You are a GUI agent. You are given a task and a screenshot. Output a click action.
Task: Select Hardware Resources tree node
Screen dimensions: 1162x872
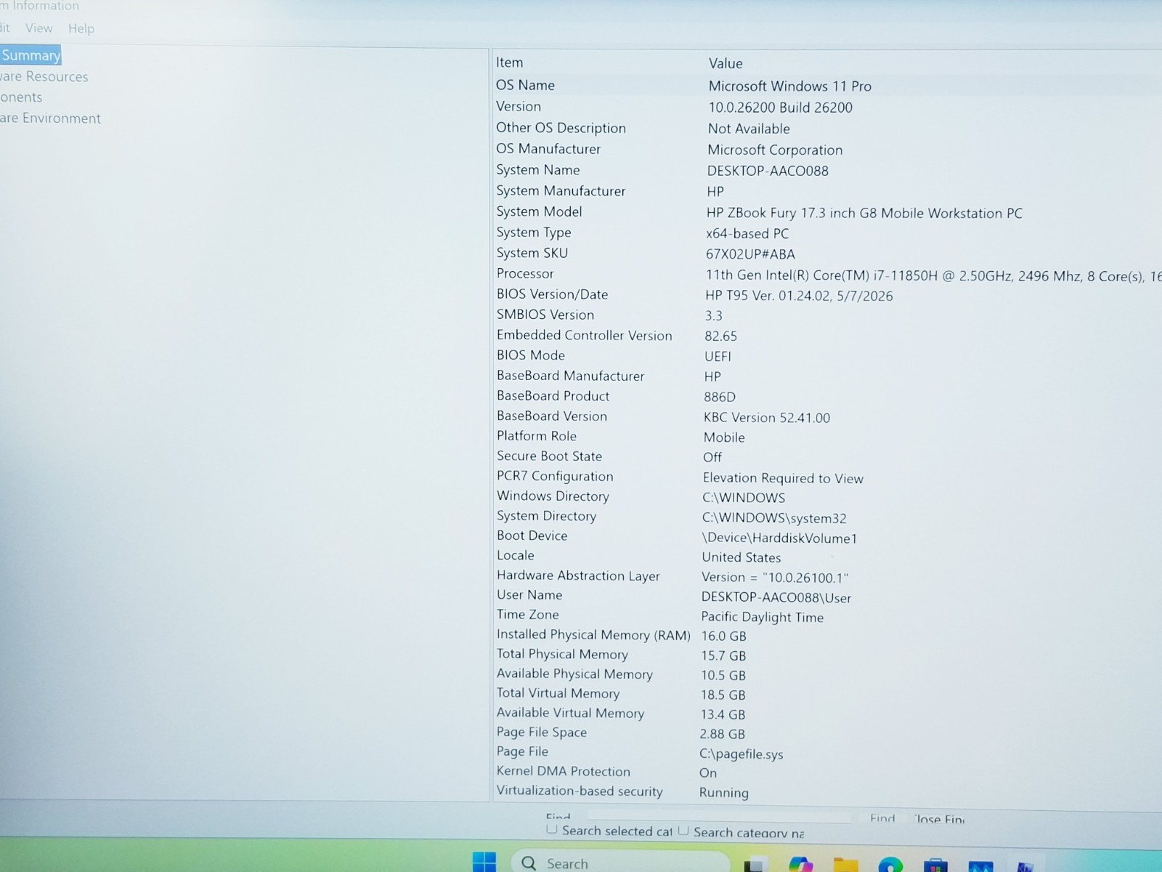(x=44, y=76)
